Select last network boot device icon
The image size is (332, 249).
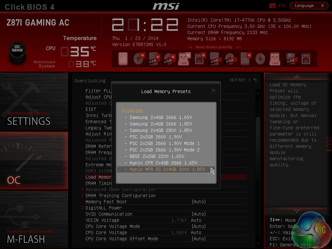(x=306, y=59)
